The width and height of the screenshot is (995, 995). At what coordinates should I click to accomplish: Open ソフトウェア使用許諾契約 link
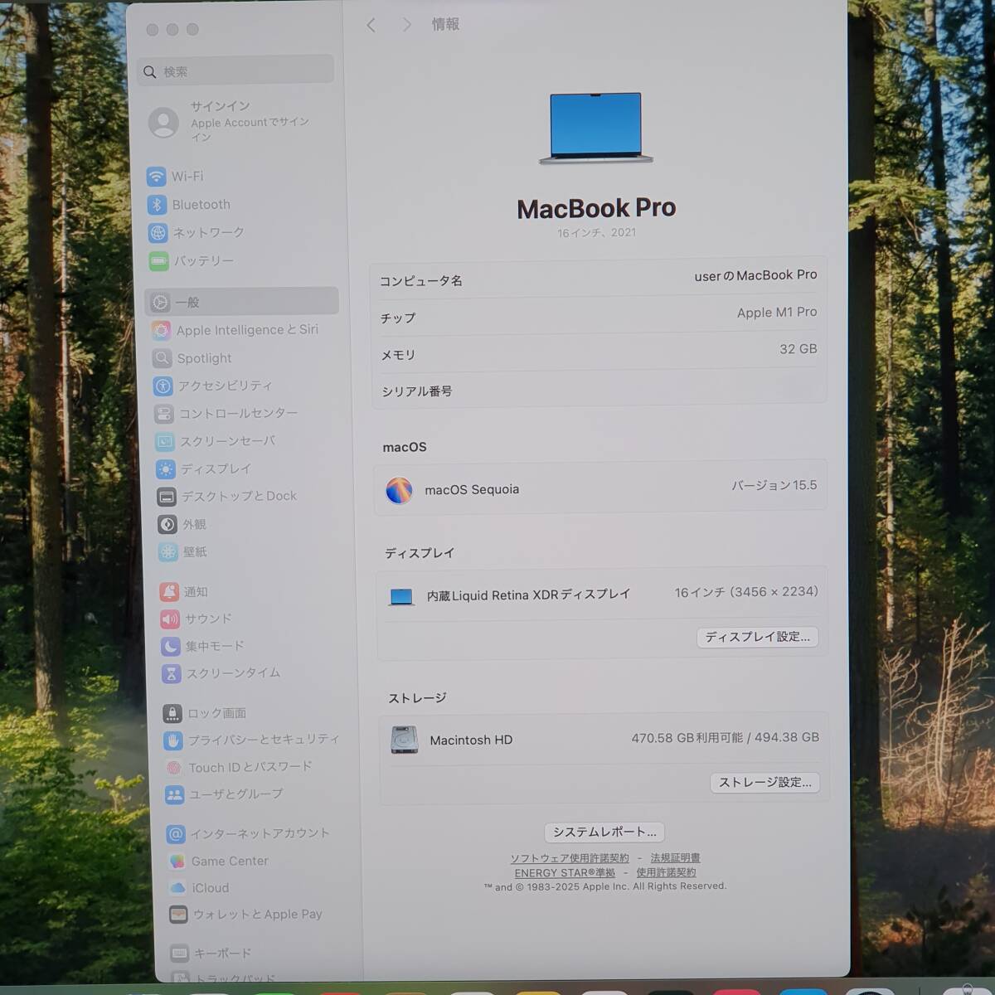click(570, 858)
